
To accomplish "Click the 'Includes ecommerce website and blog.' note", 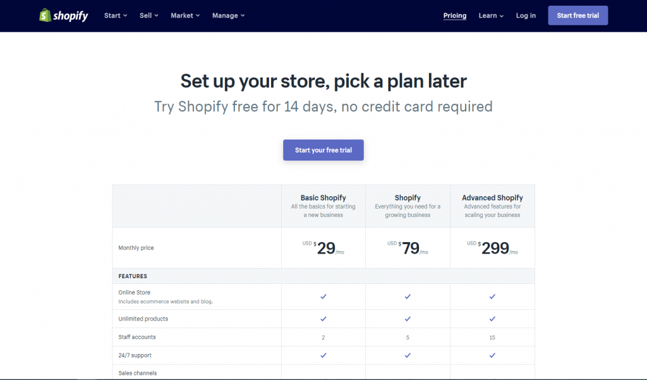I will click(166, 302).
